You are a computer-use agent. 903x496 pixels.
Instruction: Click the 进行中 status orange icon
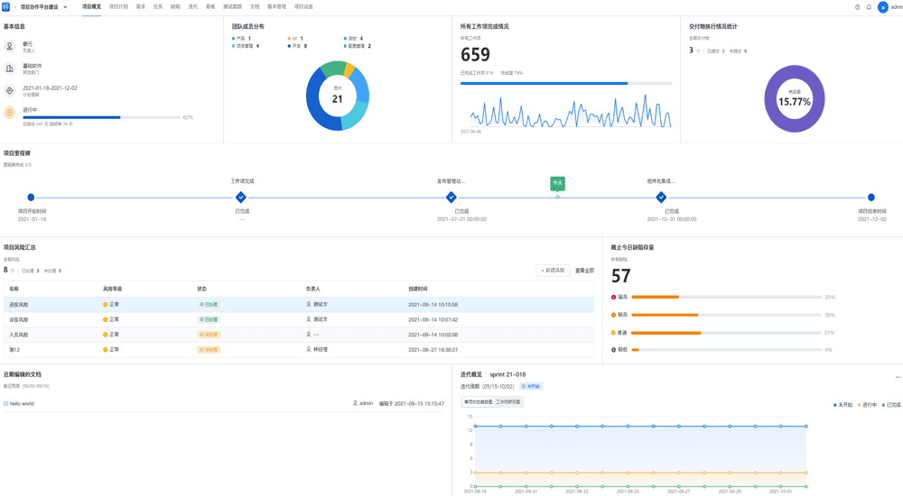click(x=10, y=112)
